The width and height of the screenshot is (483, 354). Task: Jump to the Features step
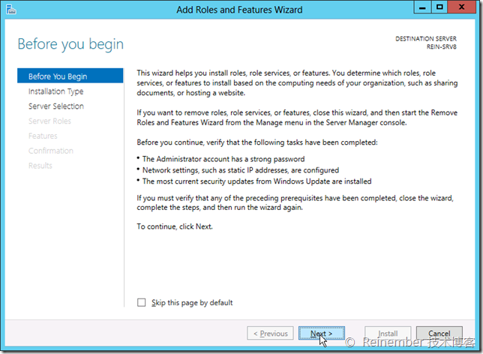click(43, 136)
